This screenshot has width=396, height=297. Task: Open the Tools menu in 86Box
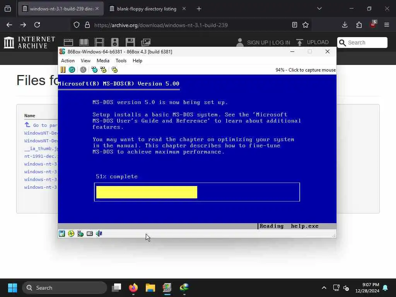[x=121, y=61]
